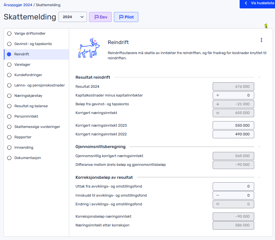Click the plus icon beside Kapitalkostnader field
The width and height of the screenshot is (275, 240).
point(218,95)
